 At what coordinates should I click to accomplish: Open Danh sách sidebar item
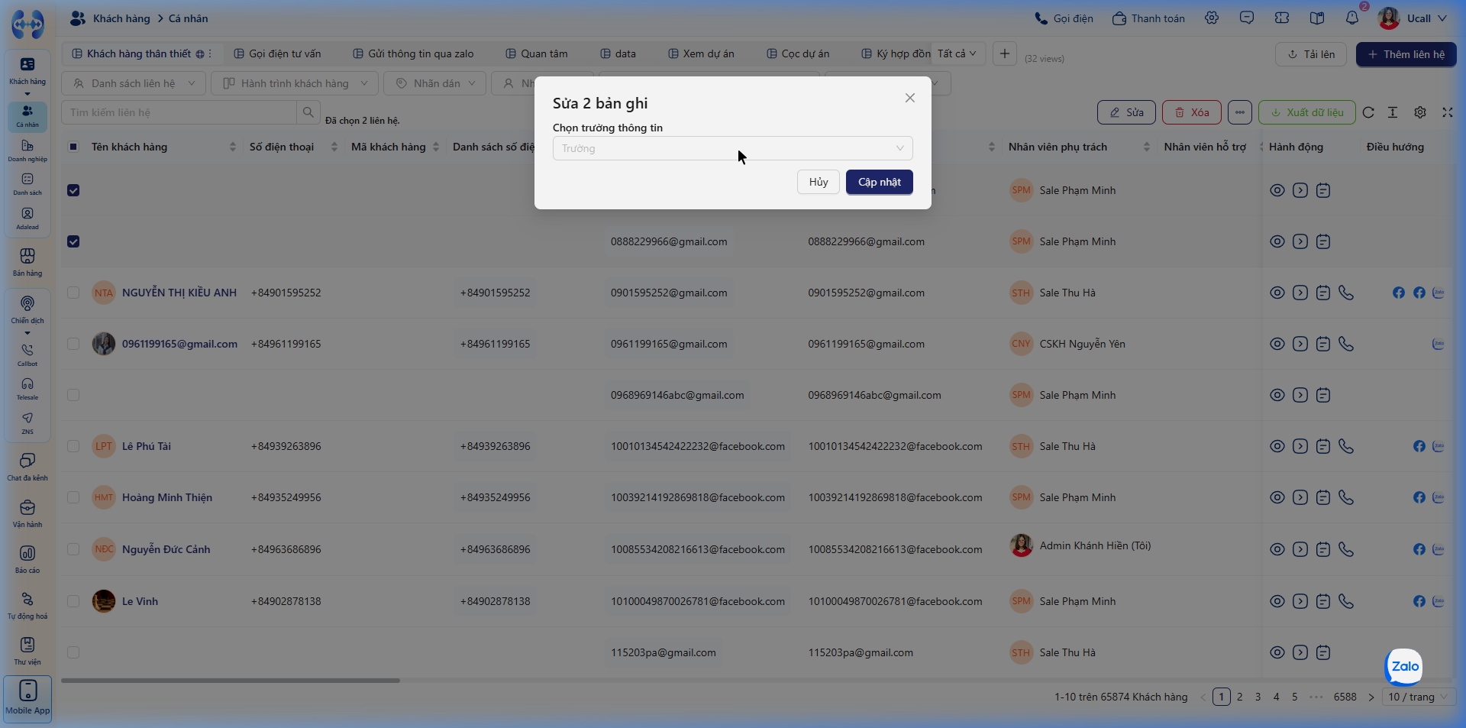pyautogui.click(x=27, y=184)
